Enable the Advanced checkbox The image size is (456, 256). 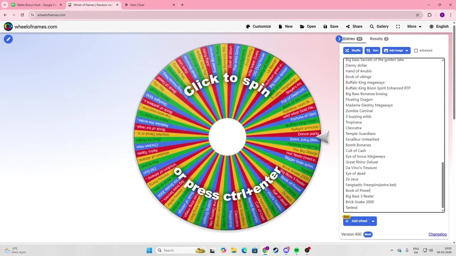click(416, 50)
